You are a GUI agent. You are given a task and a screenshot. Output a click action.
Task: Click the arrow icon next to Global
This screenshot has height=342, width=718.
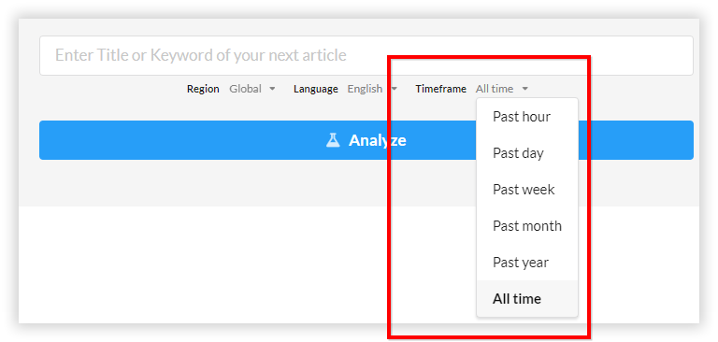pyautogui.click(x=272, y=89)
